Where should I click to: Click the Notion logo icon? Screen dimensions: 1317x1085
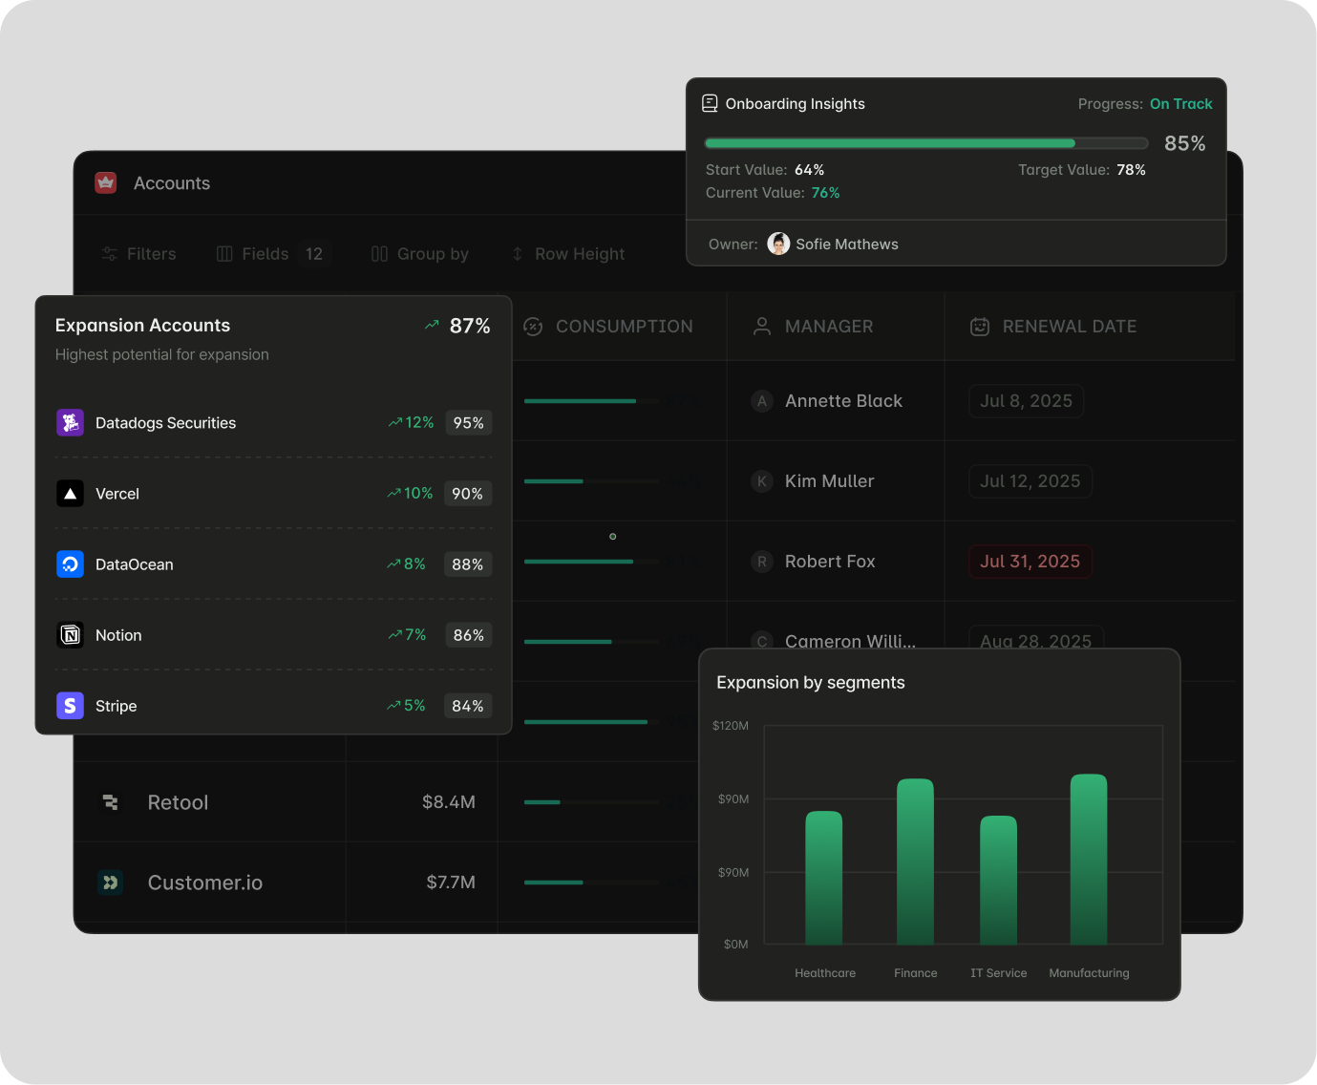[x=70, y=634]
